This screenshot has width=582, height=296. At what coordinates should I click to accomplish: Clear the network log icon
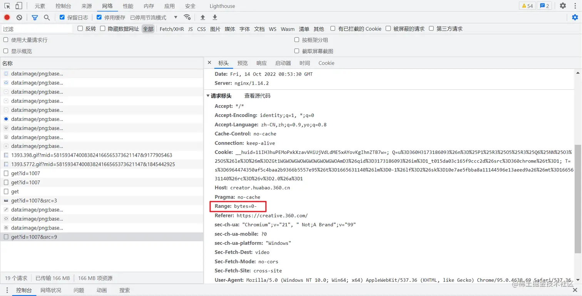coord(19,17)
